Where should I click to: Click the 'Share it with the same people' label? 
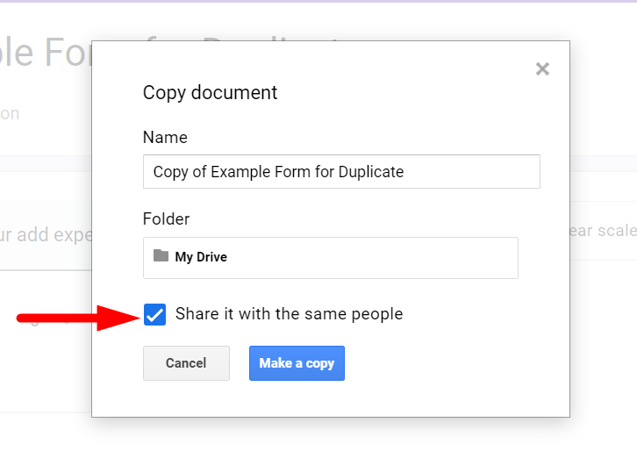pyautogui.click(x=289, y=314)
